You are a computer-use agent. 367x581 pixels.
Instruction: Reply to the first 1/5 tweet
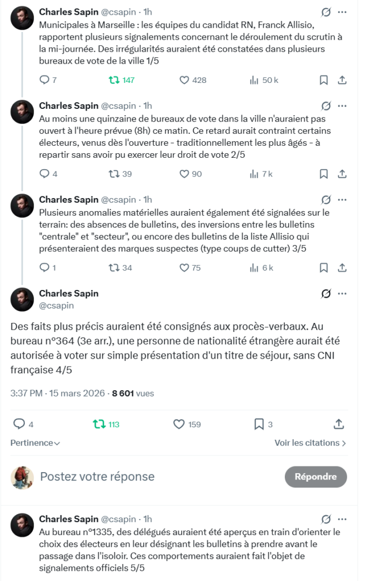pyautogui.click(x=45, y=80)
